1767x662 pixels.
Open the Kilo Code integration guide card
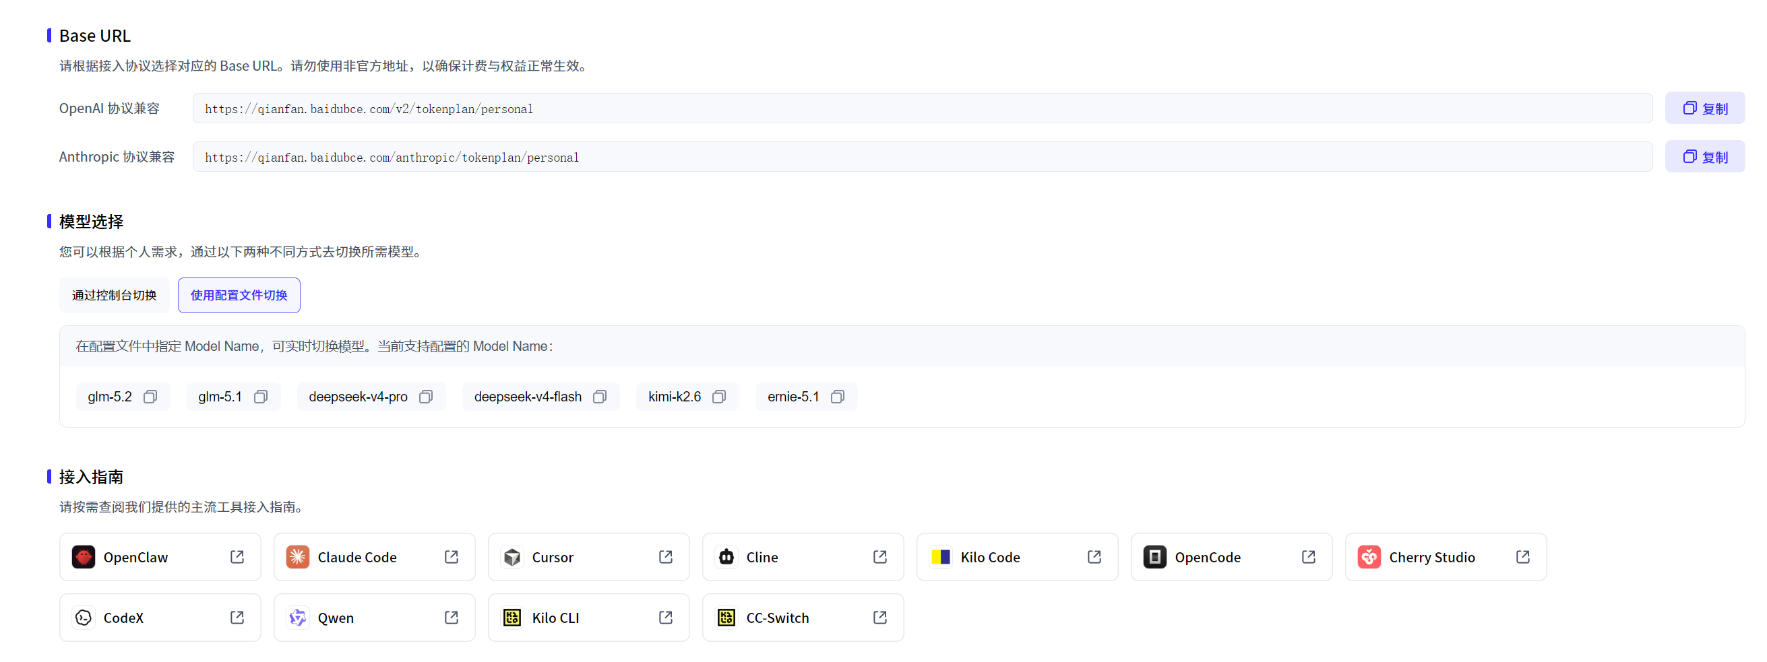(1017, 557)
